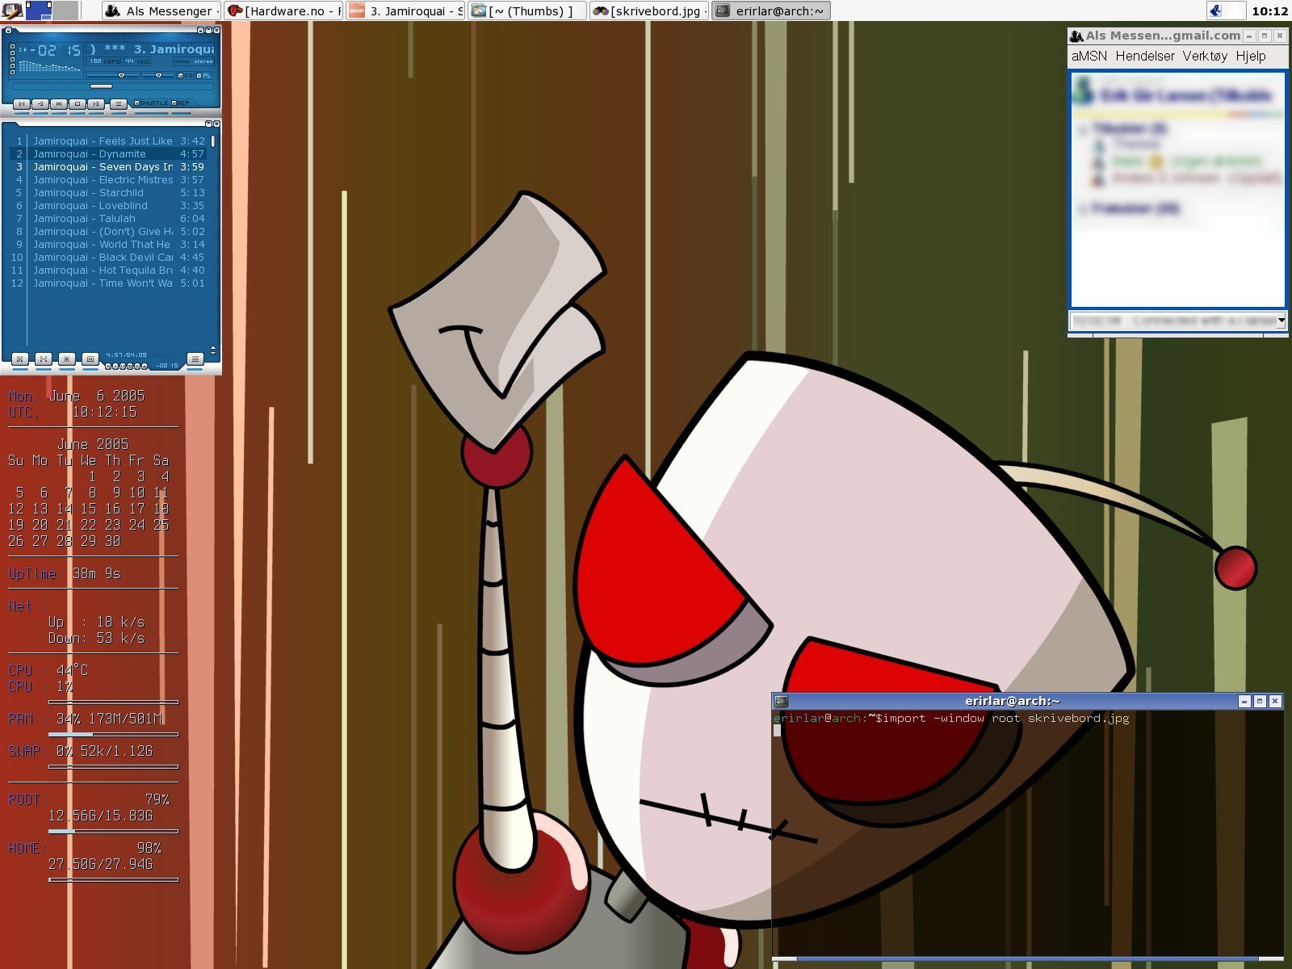This screenshot has width=1292, height=969.
Task: Click the song seek bar handle
Action: [x=101, y=86]
